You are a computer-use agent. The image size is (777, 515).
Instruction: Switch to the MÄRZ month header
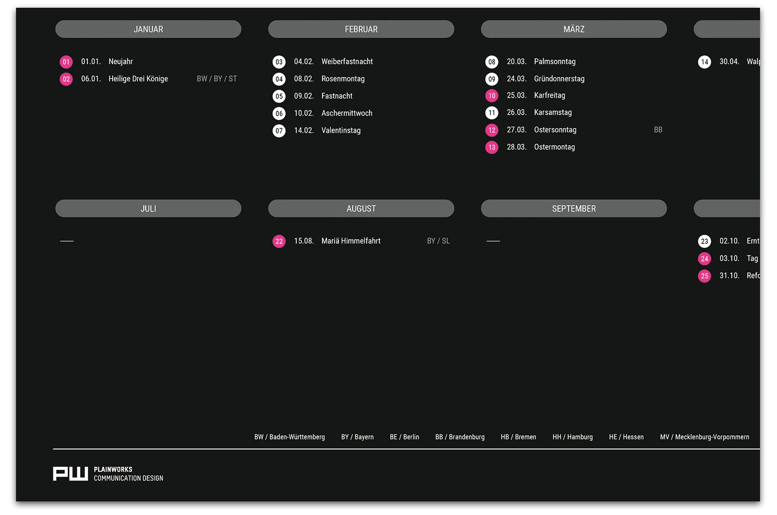[574, 29]
